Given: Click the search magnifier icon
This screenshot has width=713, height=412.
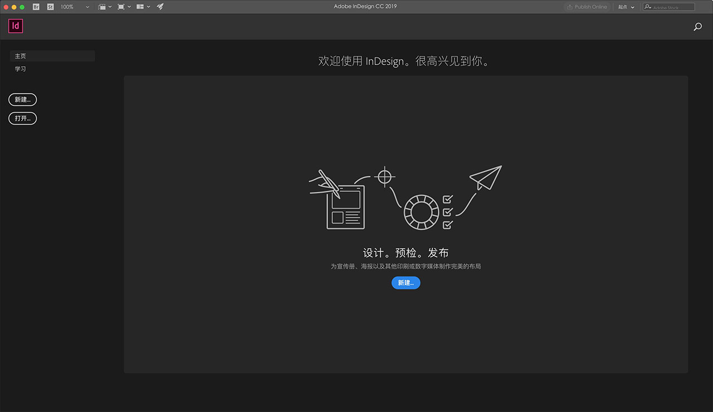Looking at the screenshot, I should (697, 26).
